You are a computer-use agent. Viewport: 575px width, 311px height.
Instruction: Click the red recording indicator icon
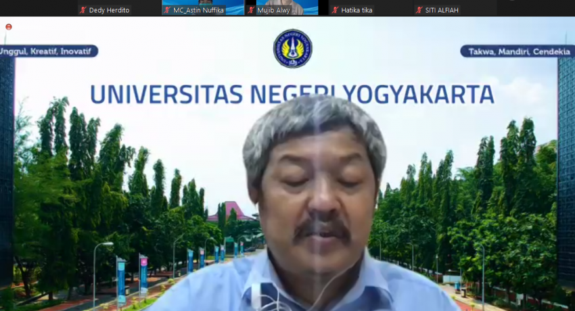pos(9,27)
